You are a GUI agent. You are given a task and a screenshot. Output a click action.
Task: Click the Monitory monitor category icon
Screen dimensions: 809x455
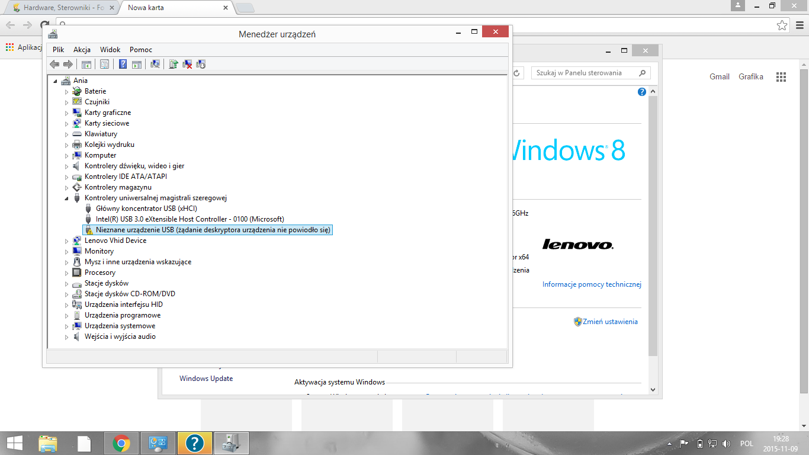76,251
